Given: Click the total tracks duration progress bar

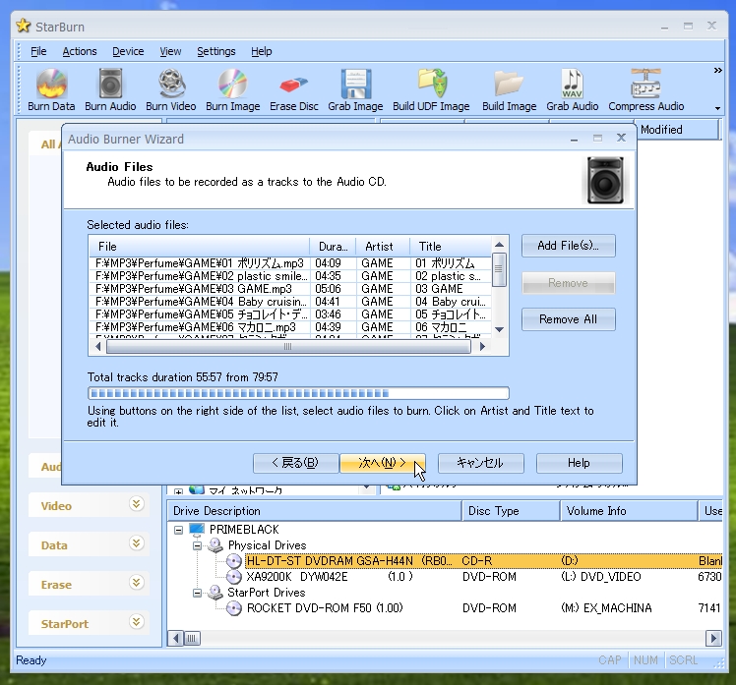Looking at the screenshot, I should click(x=298, y=393).
